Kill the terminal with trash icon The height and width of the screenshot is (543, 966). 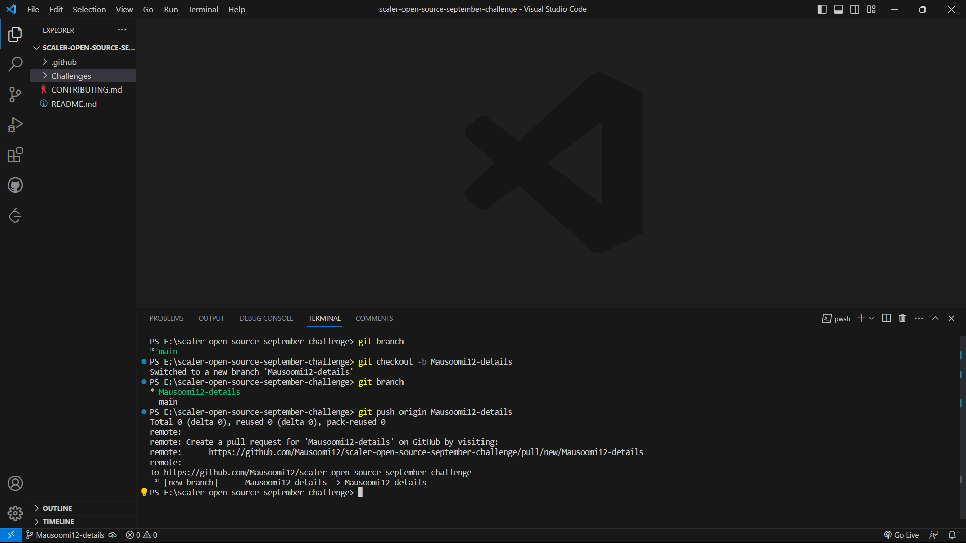coord(902,318)
